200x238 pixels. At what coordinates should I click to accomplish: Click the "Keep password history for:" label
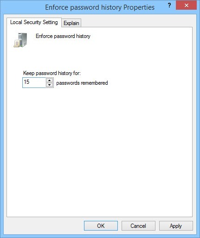[x=52, y=73]
